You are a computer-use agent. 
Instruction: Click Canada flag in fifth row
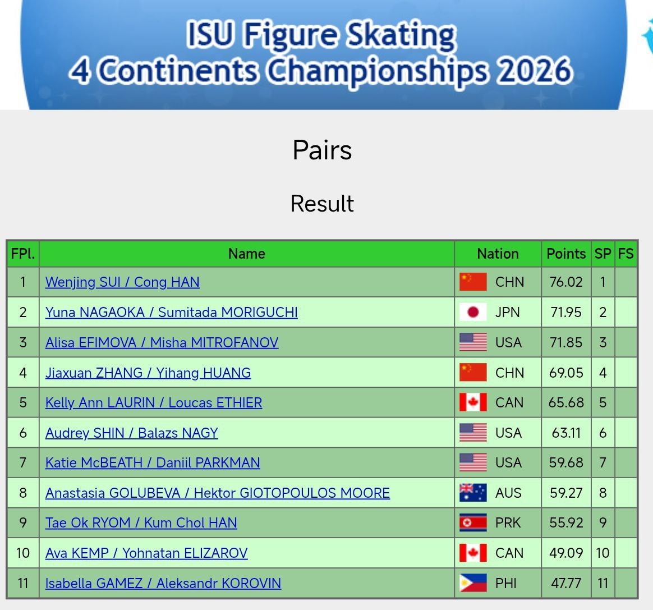tap(473, 402)
